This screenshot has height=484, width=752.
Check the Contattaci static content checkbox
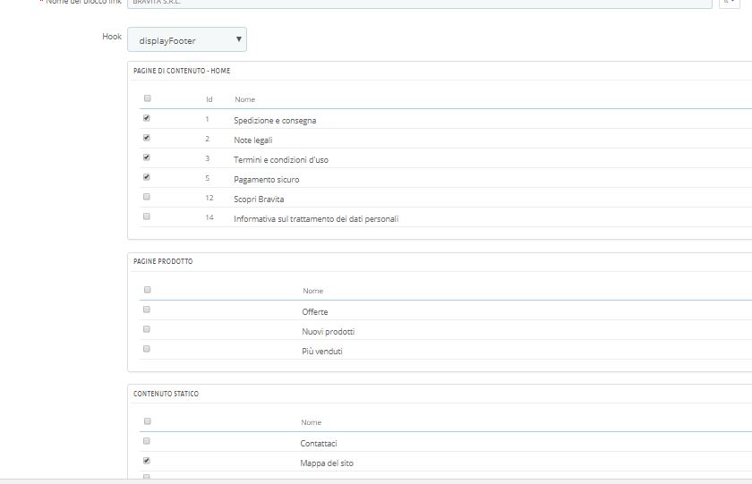tap(147, 441)
